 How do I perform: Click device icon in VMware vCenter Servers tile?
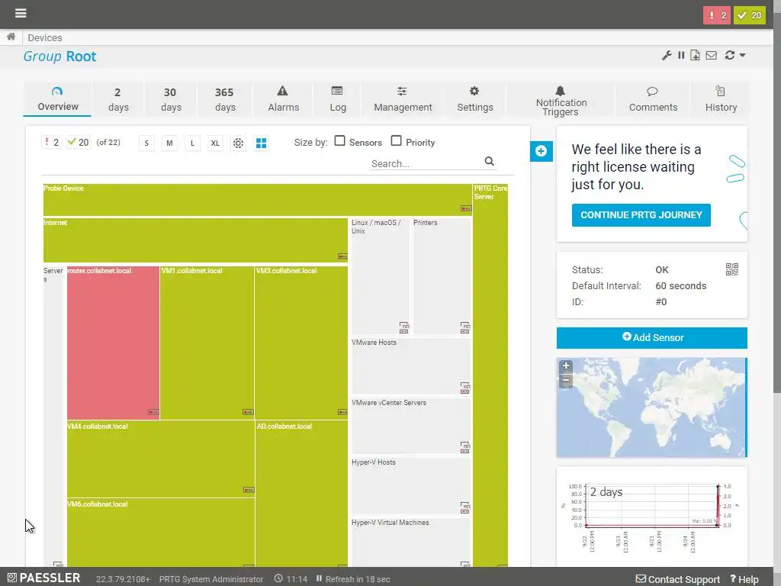click(x=464, y=447)
